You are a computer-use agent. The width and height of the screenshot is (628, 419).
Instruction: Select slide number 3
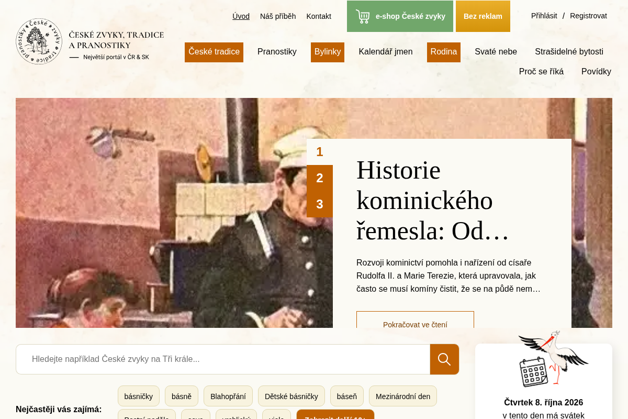320,204
